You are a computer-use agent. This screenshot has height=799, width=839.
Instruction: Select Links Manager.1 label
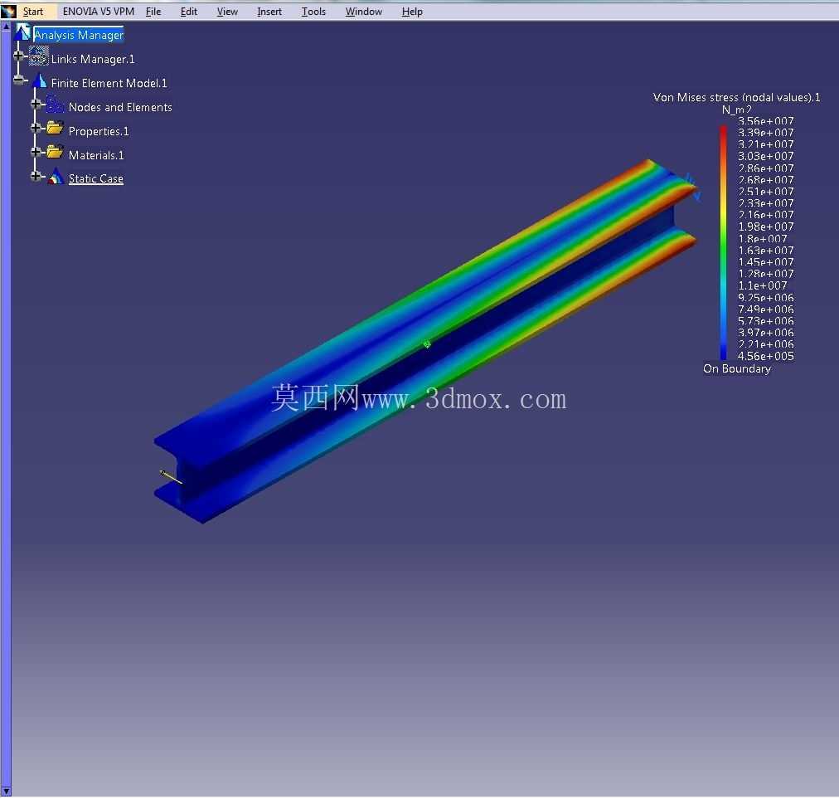point(93,59)
